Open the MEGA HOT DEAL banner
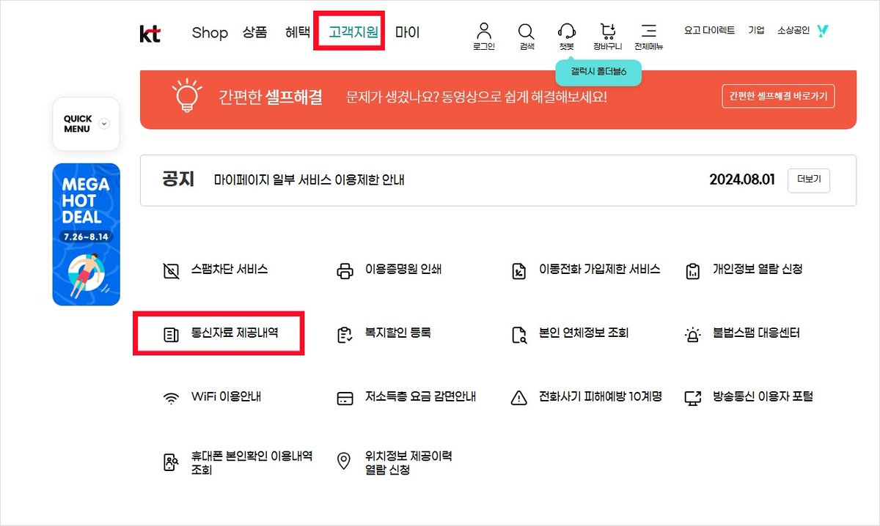The image size is (880, 526). point(86,234)
